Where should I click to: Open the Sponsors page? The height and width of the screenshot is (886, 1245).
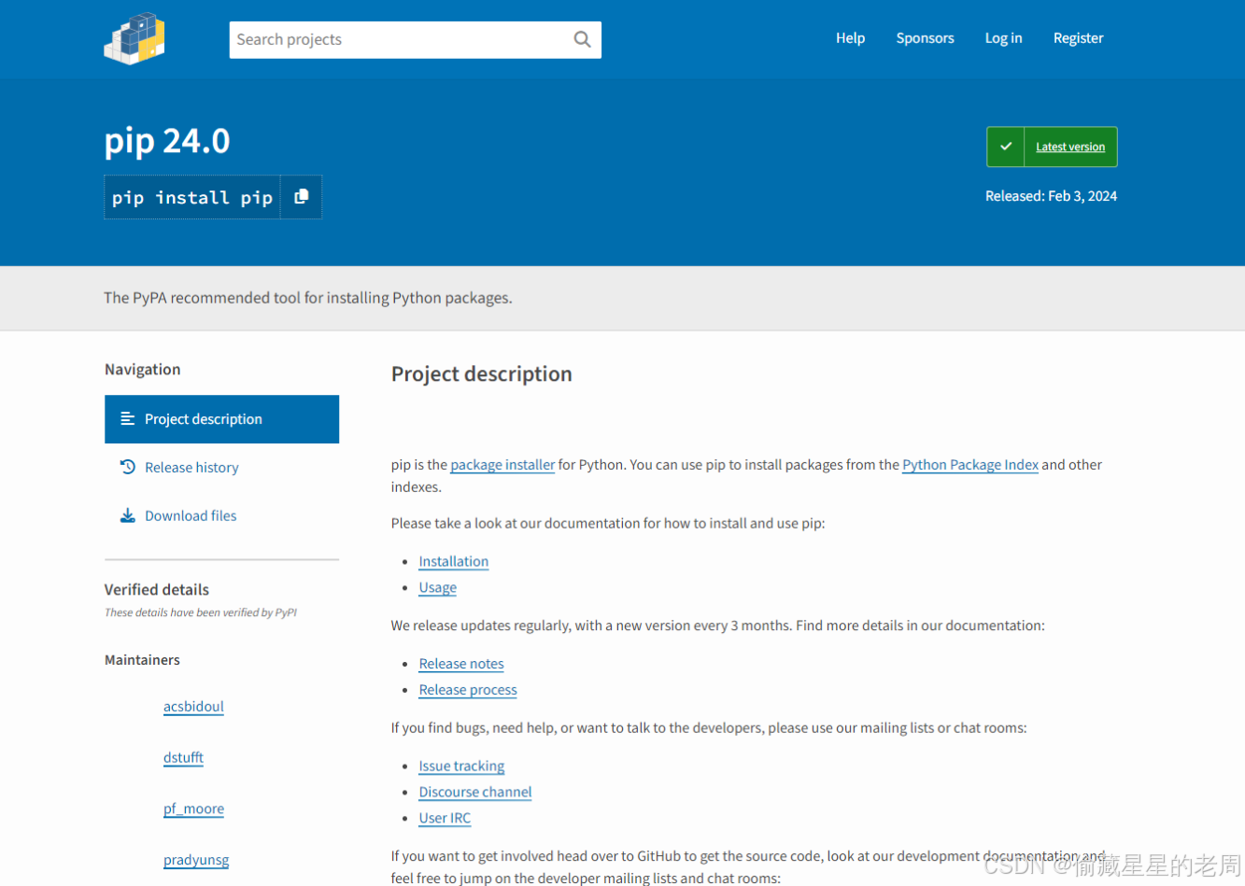point(925,38)
